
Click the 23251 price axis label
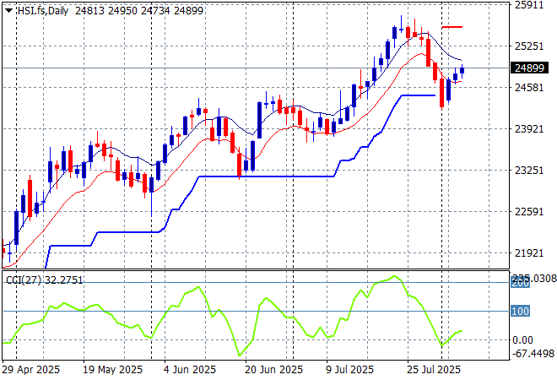tap(529, 170)
